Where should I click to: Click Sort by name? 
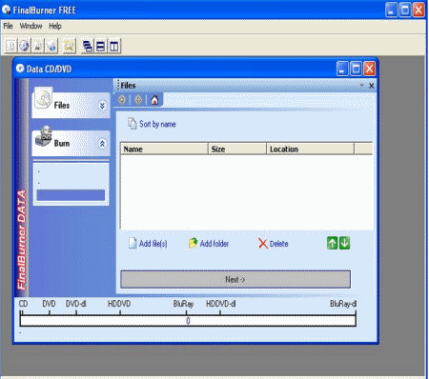pyautogui.click(x=152, y=124)
